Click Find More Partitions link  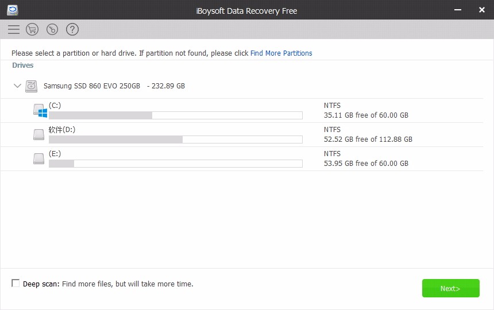click(281, 53)
